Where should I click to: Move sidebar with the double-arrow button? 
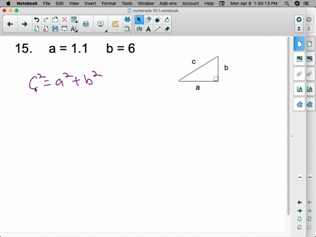(300, 177)
